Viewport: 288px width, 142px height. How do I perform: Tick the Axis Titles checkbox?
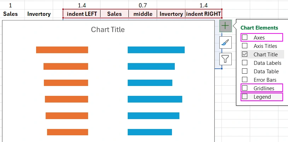click(245, 46)
